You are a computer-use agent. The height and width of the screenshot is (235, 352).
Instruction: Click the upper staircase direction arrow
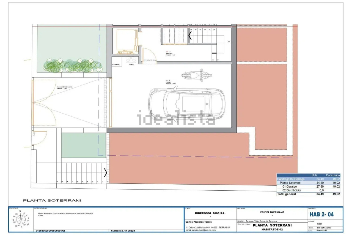[190, 36]
